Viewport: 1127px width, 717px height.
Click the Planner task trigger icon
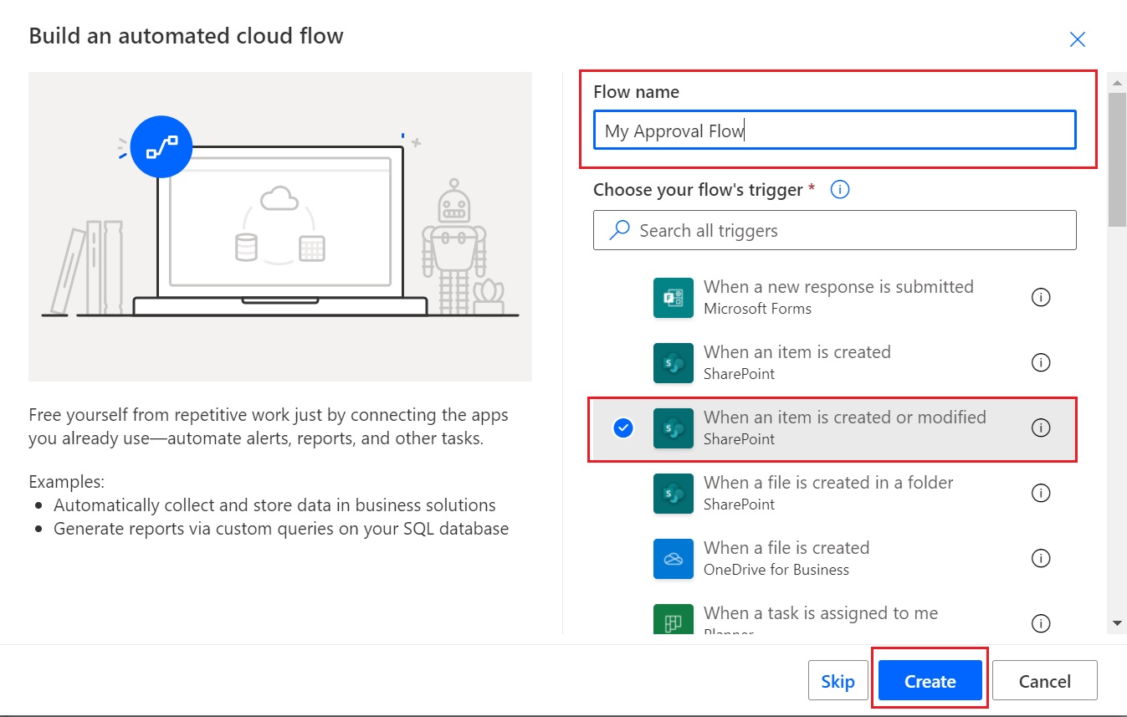(674, 622)
